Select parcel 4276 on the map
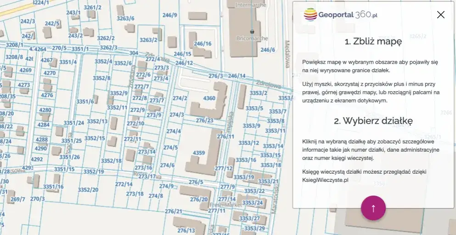Viewport: 456px width, 235px height. pyautogui.click(x=47, y=95)
